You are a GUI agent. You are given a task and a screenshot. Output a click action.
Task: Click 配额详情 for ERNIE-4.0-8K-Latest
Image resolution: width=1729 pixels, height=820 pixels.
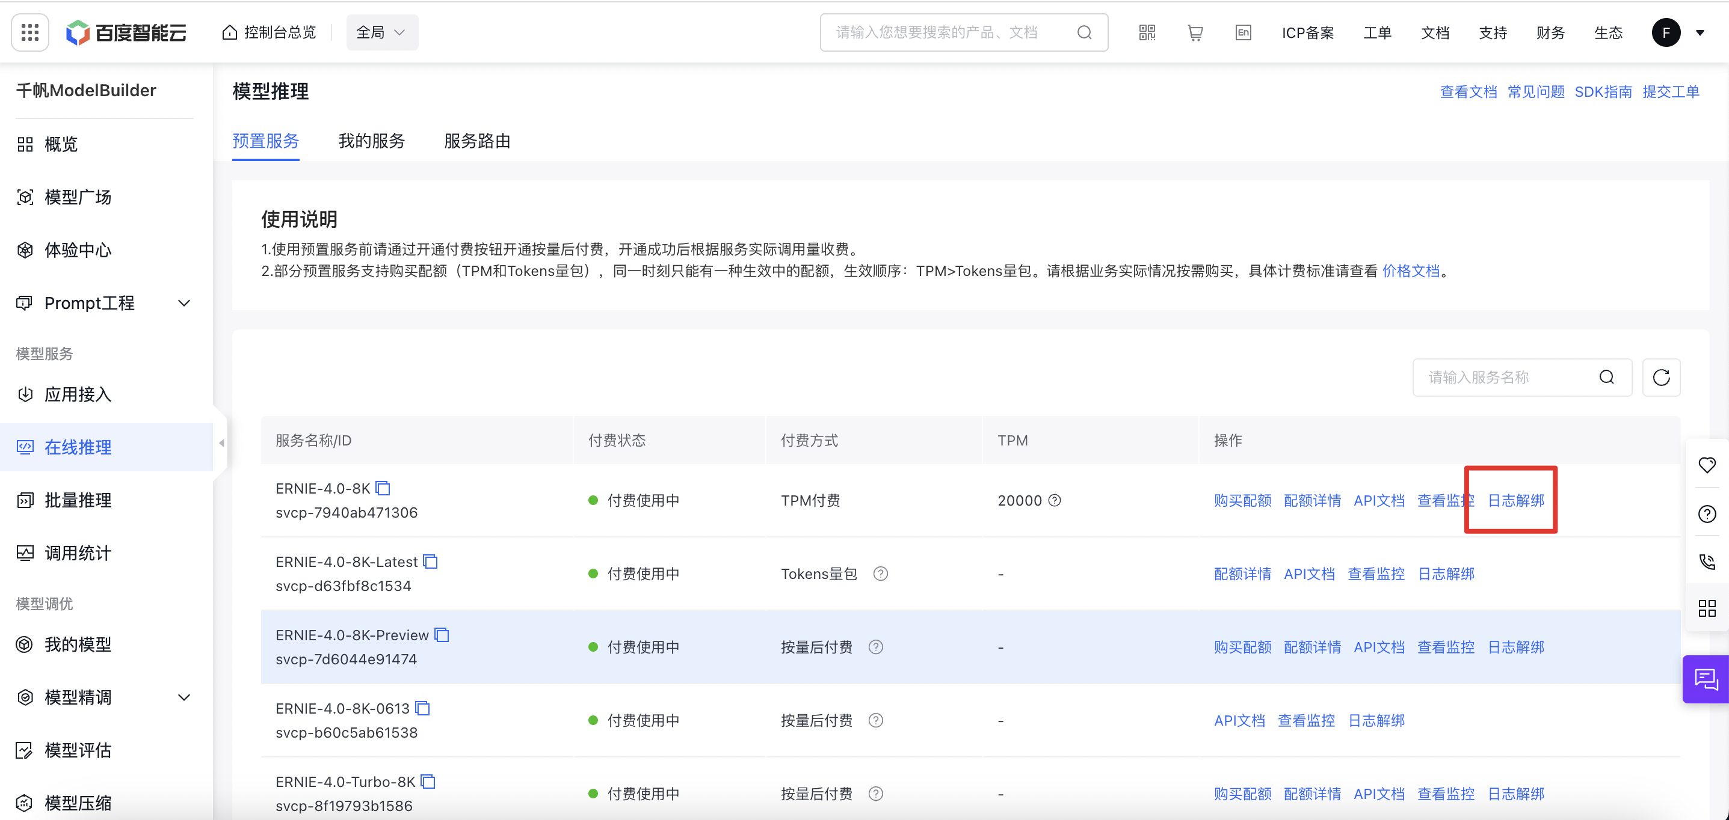coord(1242,574)
